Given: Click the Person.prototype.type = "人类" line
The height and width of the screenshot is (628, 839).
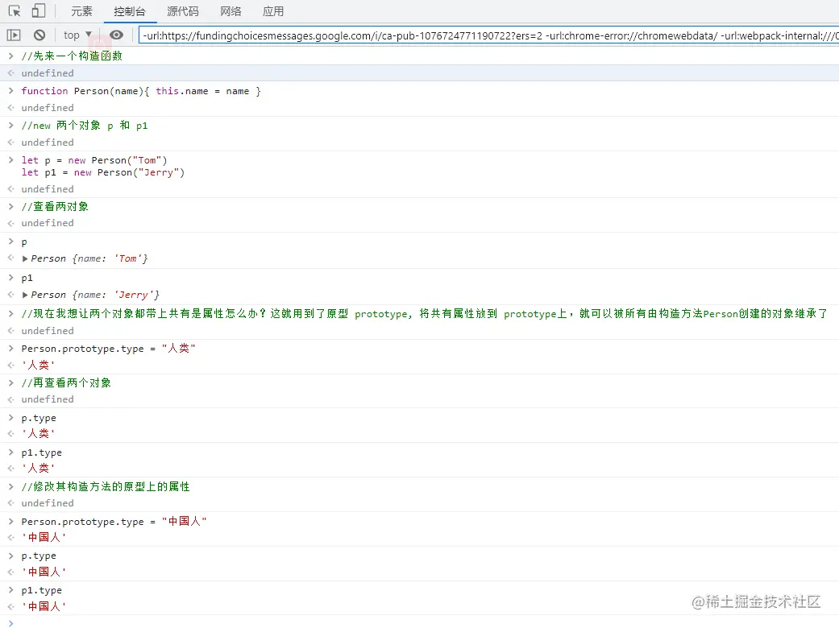Looking at the screenshot, I should pos(108,349).
